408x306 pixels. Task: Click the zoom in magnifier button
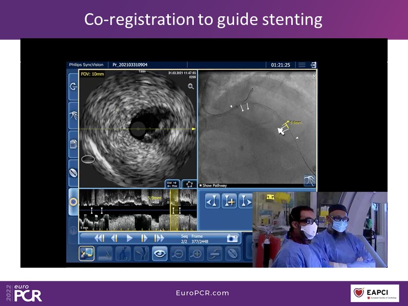196,253
